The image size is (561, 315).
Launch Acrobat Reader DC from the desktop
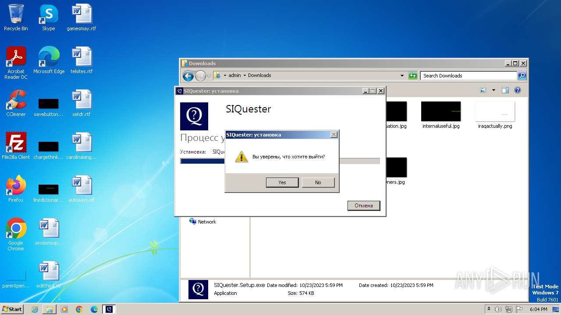[x=16, y=63]
